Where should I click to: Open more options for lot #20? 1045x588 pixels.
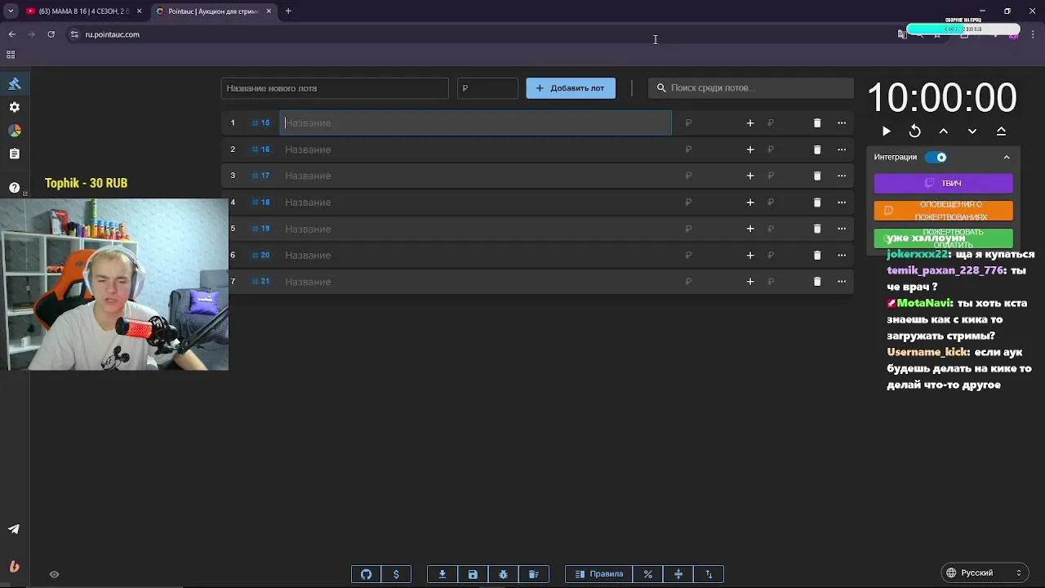(x=842, y=255)
